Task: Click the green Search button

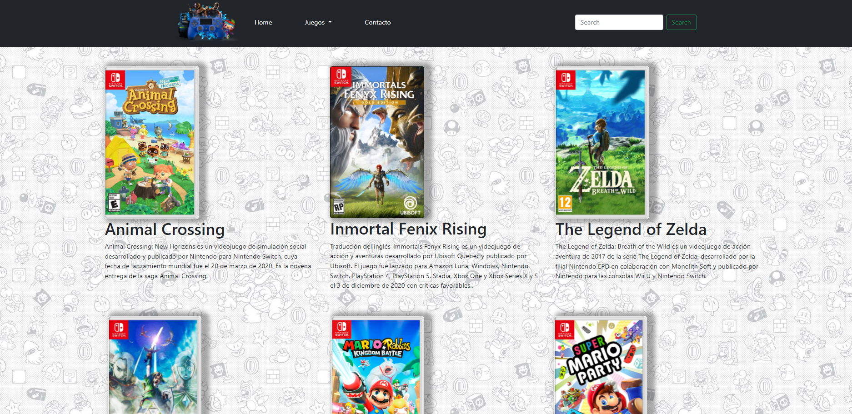Action: 681,22
